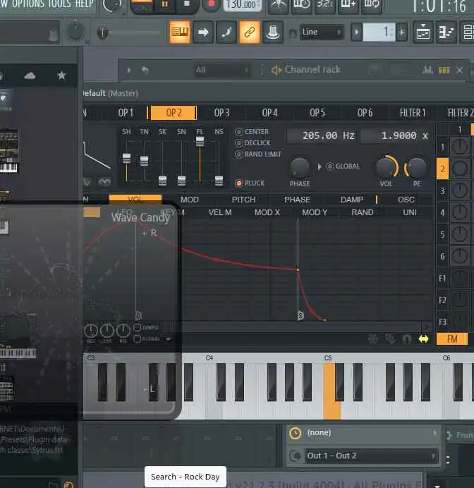The image size is (474, 488).
Task: Open the Out 1 - Out 2 output dropdown
Action: pyautogui.click(x=372, y=456)
